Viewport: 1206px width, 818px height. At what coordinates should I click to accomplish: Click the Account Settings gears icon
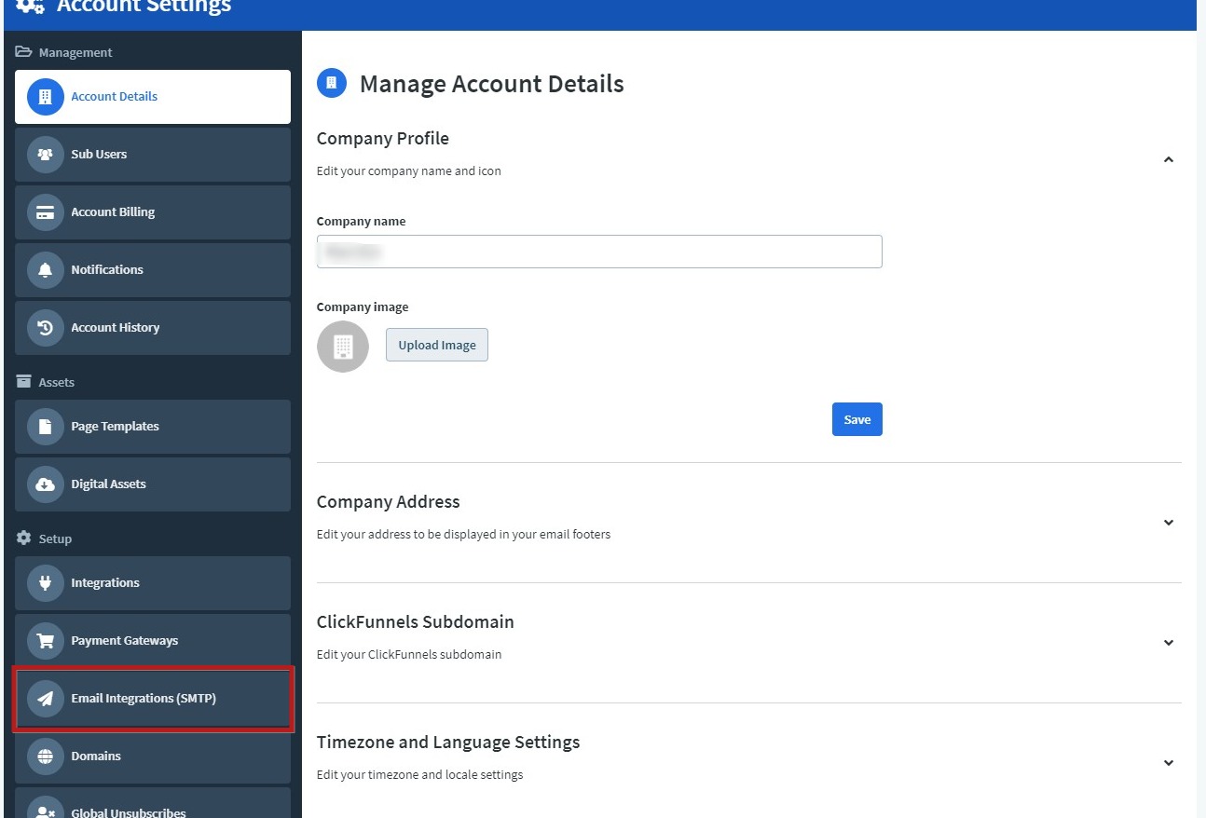pyautogui.click(x=30, y=6)
